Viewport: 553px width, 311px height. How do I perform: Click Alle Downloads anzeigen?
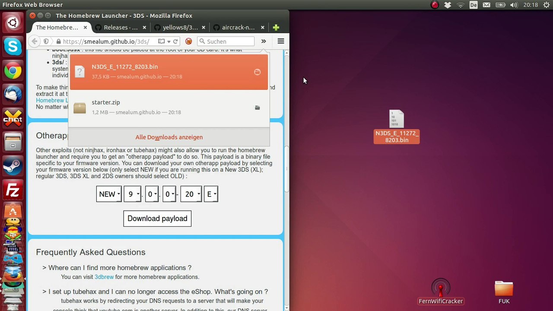click(x=169, y=137)
